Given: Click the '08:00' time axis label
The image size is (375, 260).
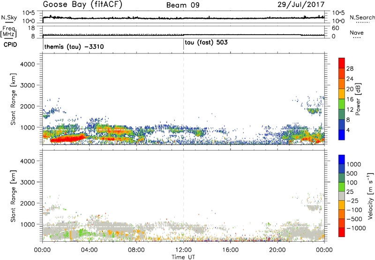Looking at the screenshot, I should click(x=136, y=250).
